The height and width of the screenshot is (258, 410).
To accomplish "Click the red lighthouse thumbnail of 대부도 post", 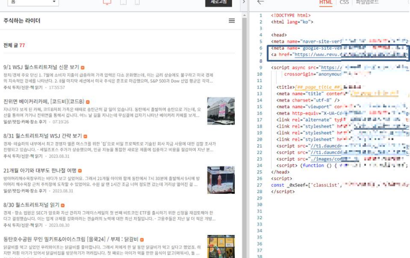I will click(221, 180).
